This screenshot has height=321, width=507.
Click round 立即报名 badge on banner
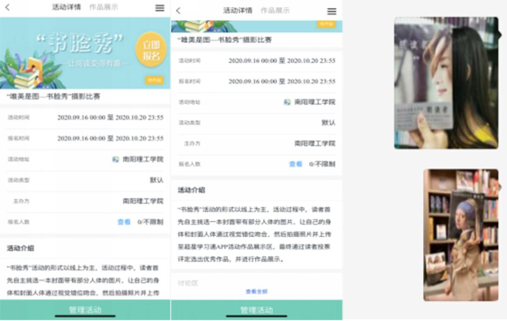150,49
